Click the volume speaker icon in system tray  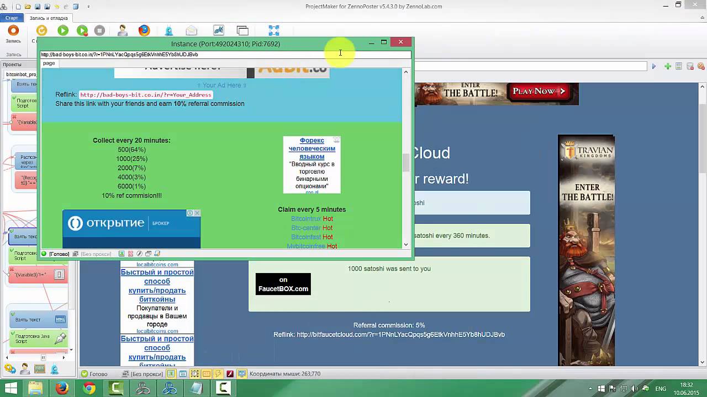(634, 389)
